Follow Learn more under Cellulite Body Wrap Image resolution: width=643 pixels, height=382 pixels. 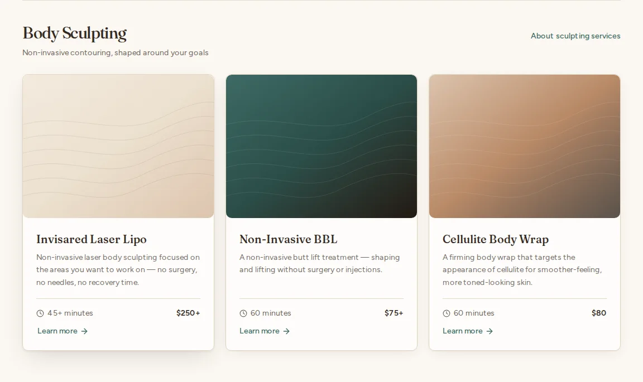click(468, 331)
